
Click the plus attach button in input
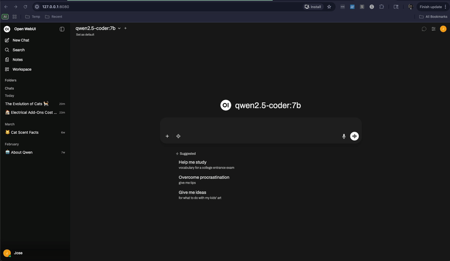(x=167, y=136)
